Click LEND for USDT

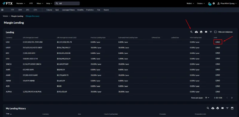point(218,47)
